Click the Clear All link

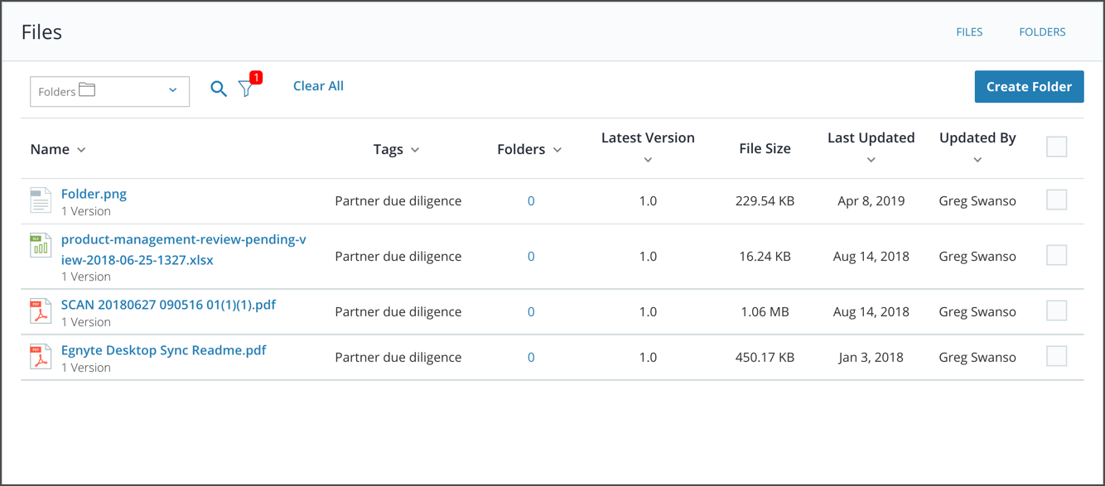pos(318,86)
